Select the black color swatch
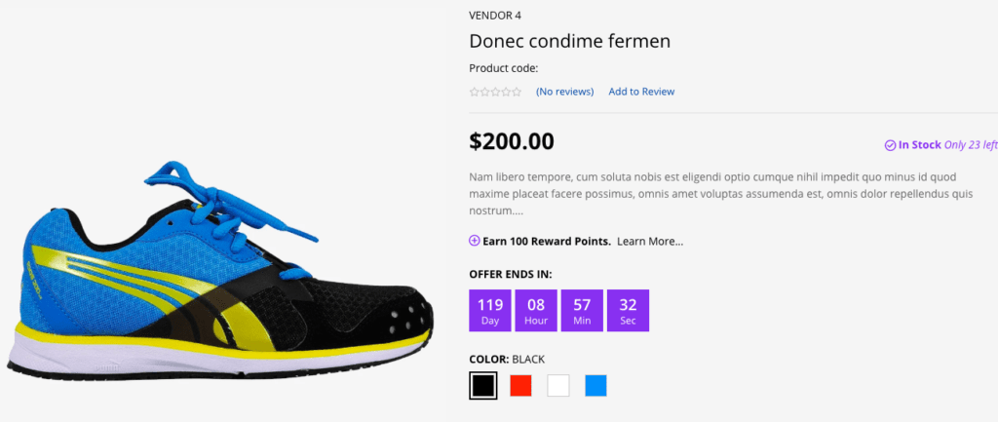Viewport: 998px width, 422px height. pos(483,386)
